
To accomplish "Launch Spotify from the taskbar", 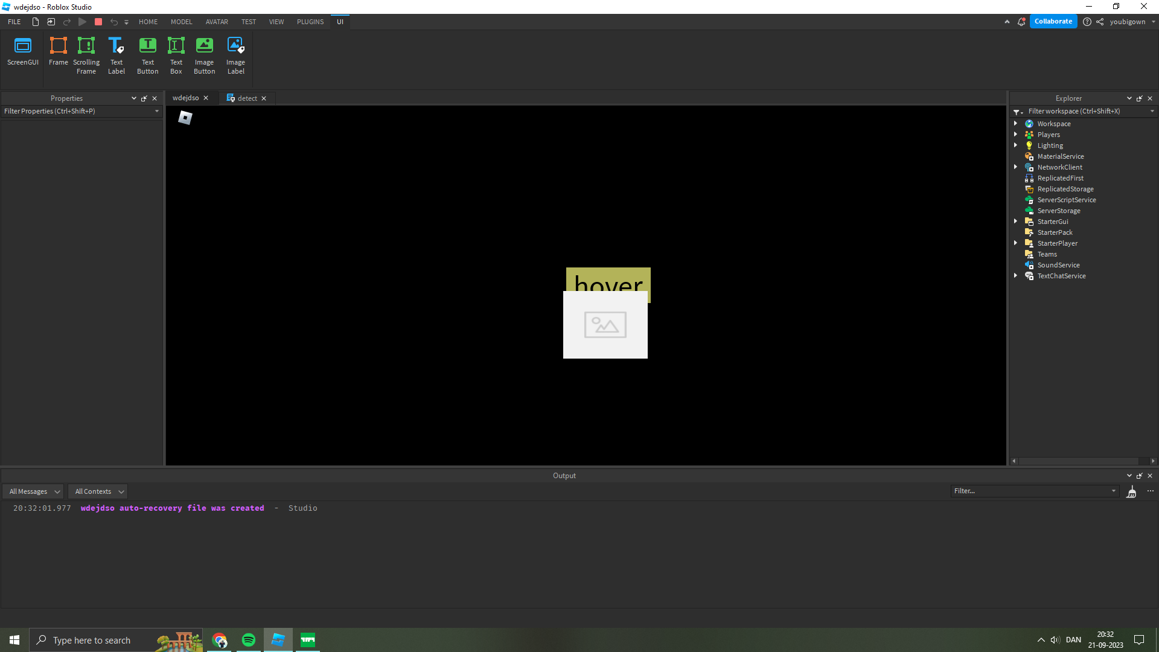I will (x=248, y=639).
